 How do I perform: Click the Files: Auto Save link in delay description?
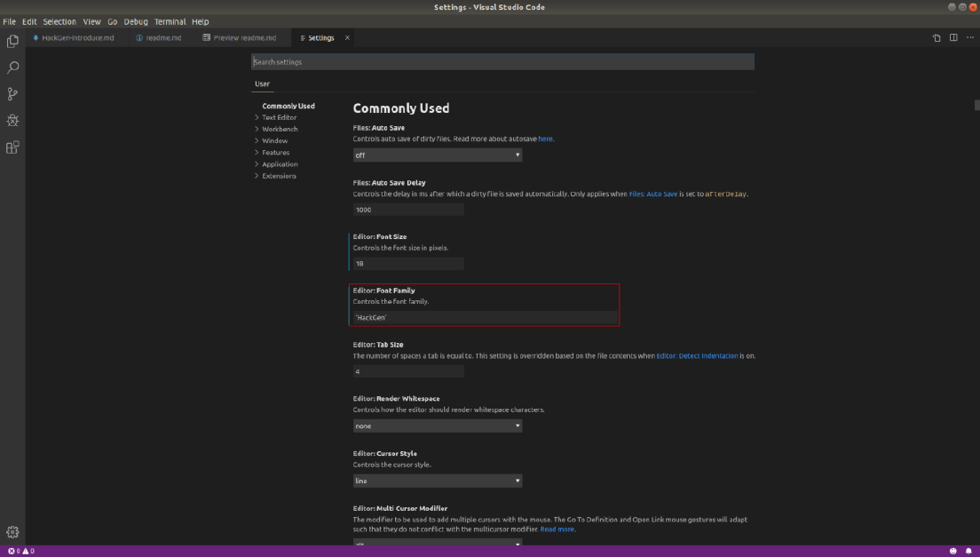[653, 194]
